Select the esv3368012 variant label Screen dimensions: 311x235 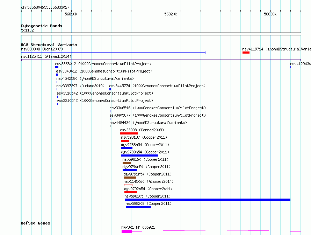pyautogui.click(x=103, y=64)
